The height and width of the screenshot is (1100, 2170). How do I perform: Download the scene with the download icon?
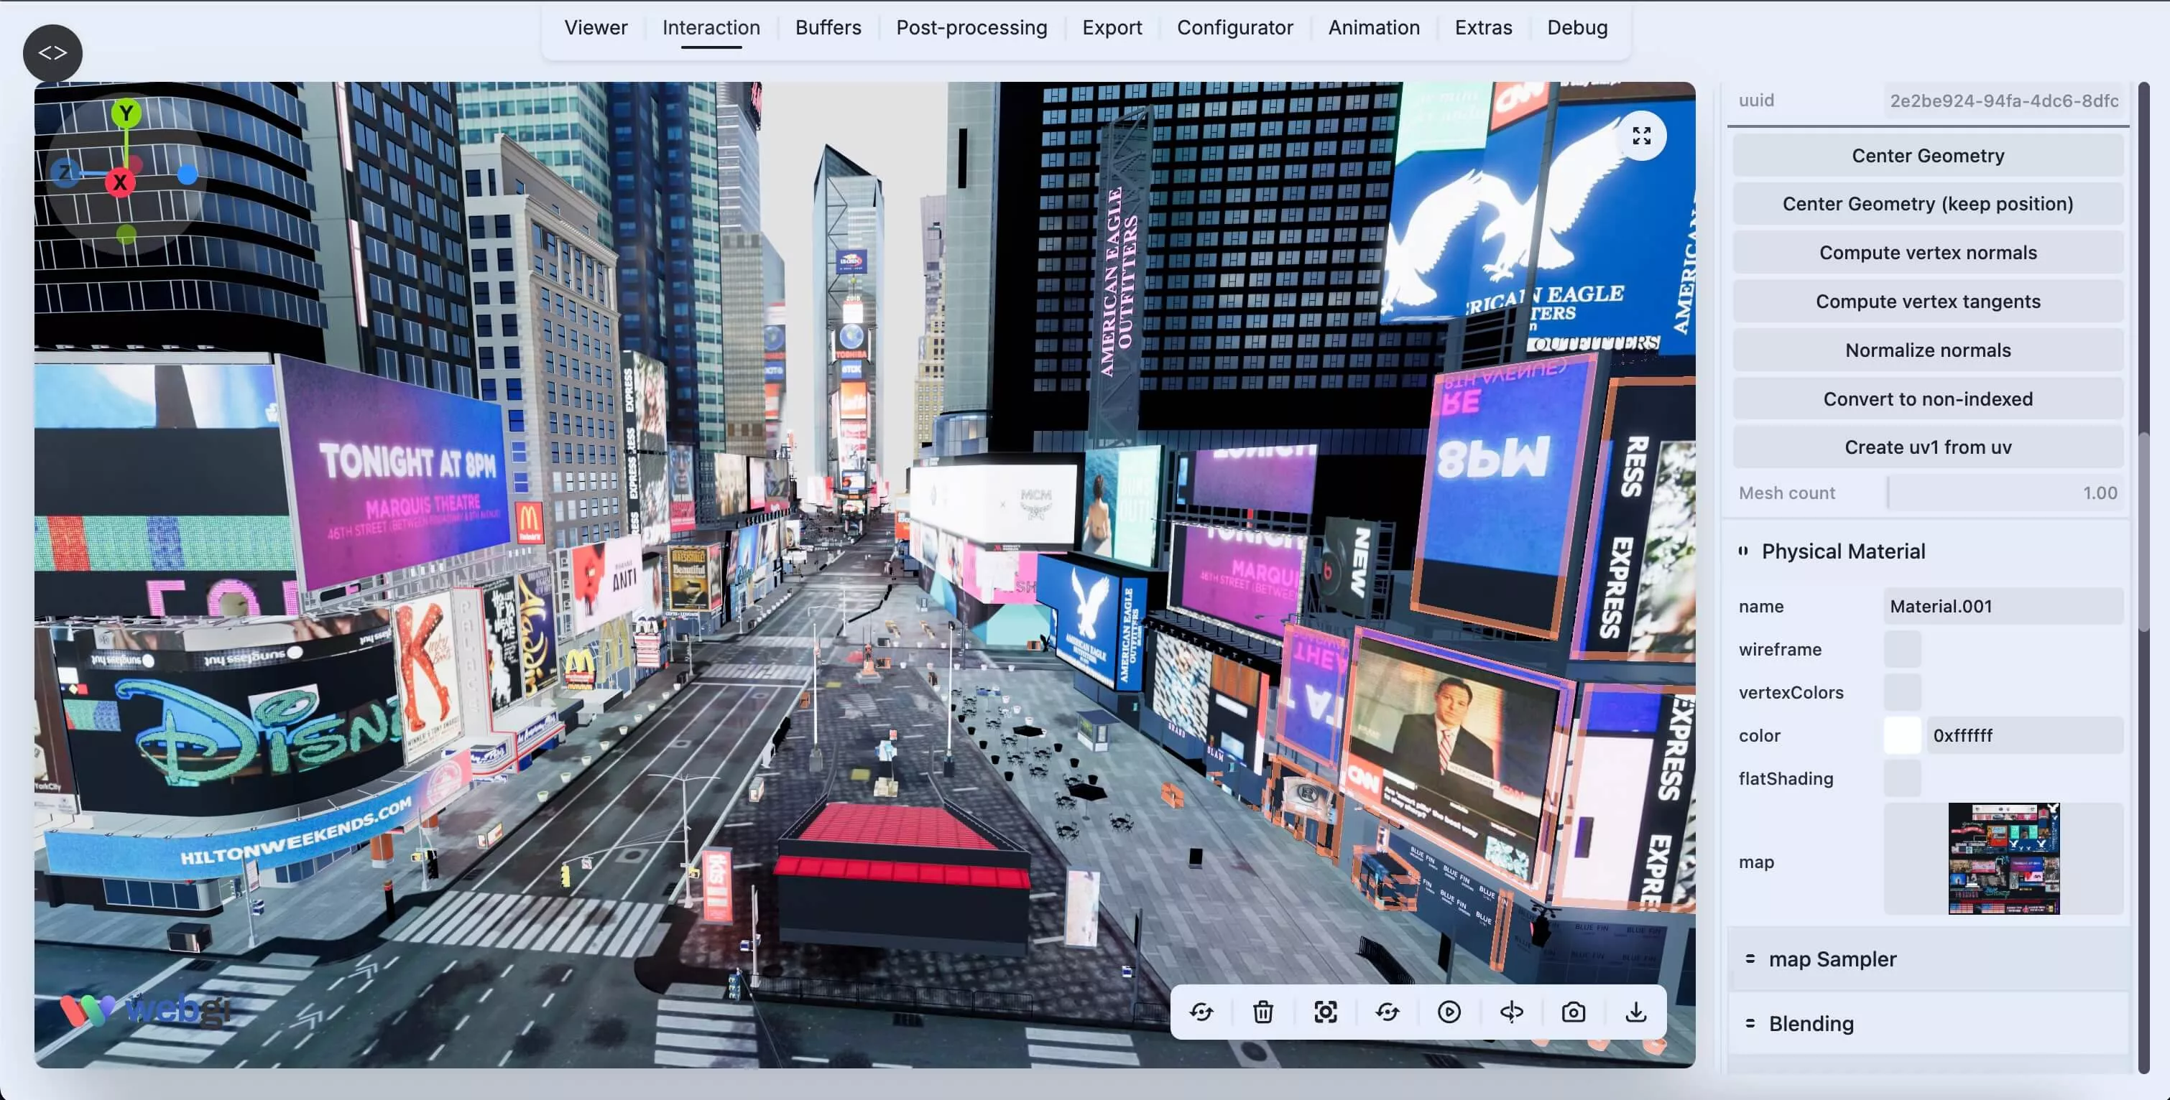[x=1635, y=1012]
